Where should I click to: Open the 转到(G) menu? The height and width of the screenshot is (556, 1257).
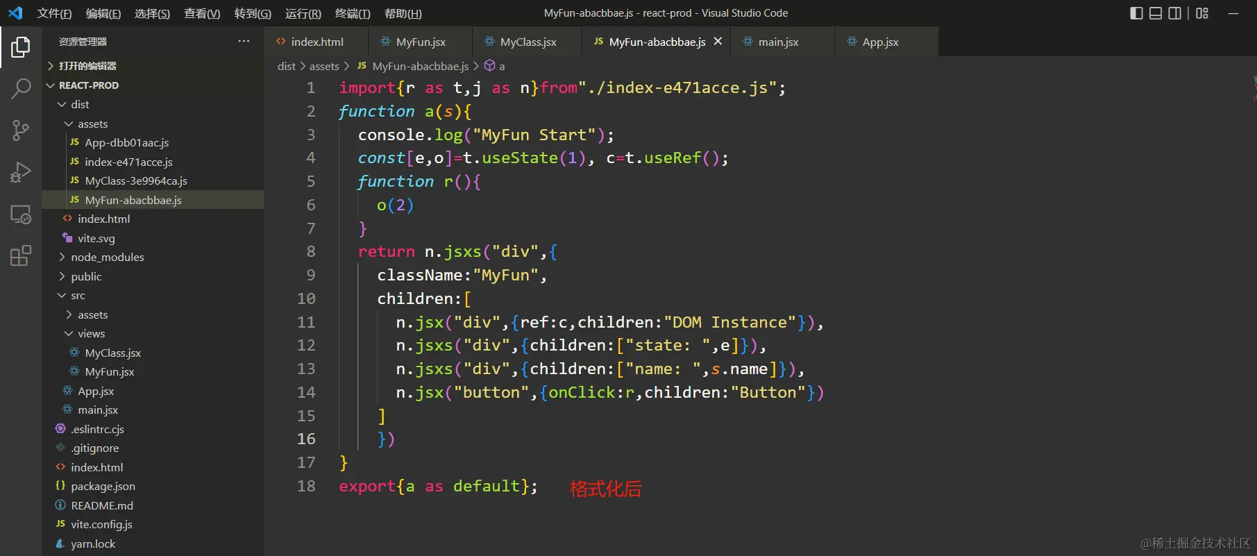point(253,13)
